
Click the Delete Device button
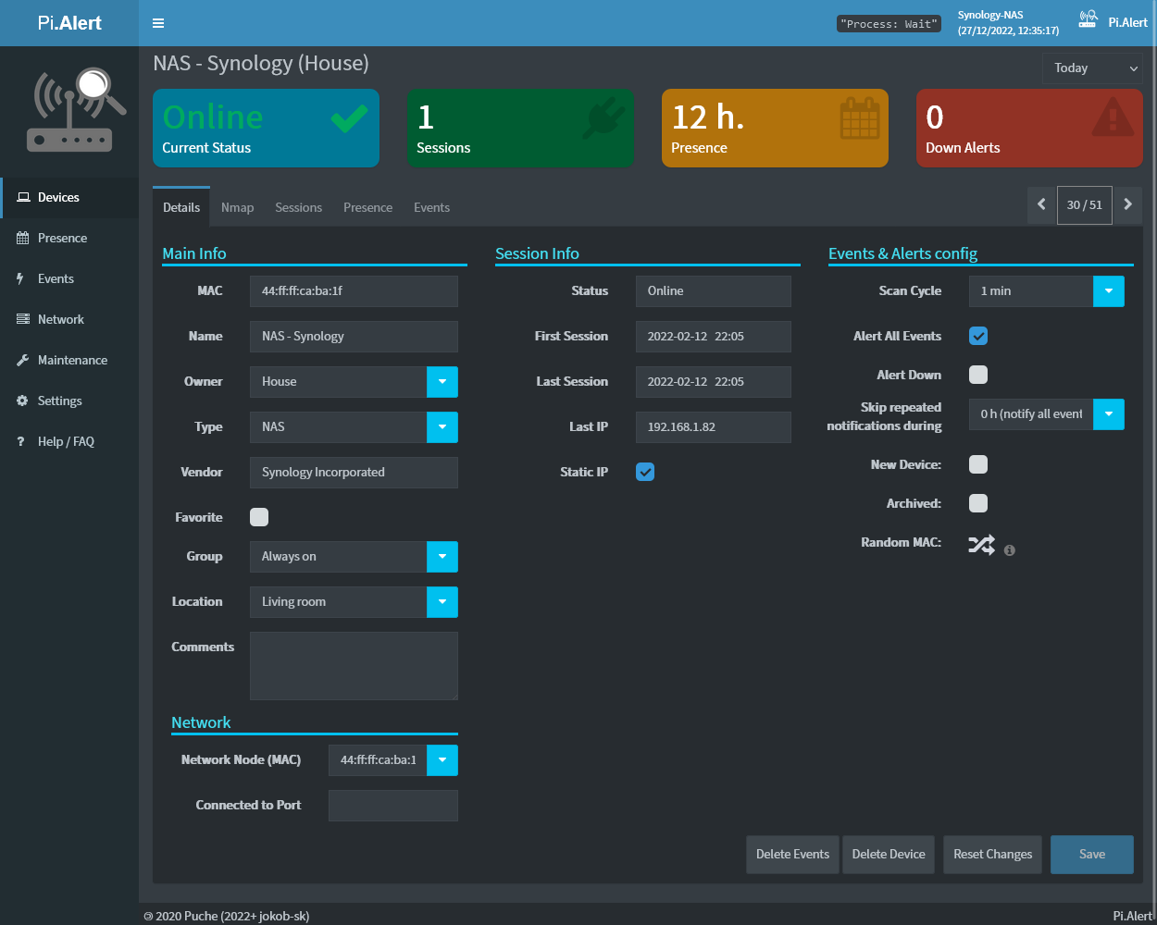coord(888,855)
